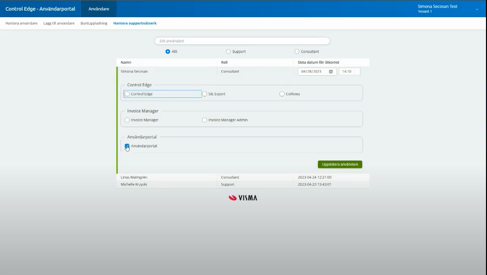Enable the Control Edge checkbox
The height and width of the screenshot is (275, 487).
127,94
